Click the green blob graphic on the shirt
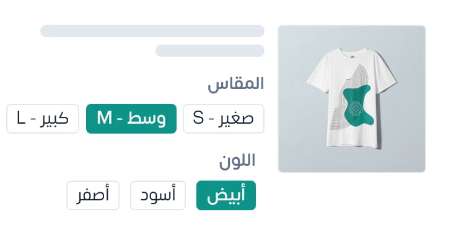Screen dimensions: 451x235 click(358, 107)
